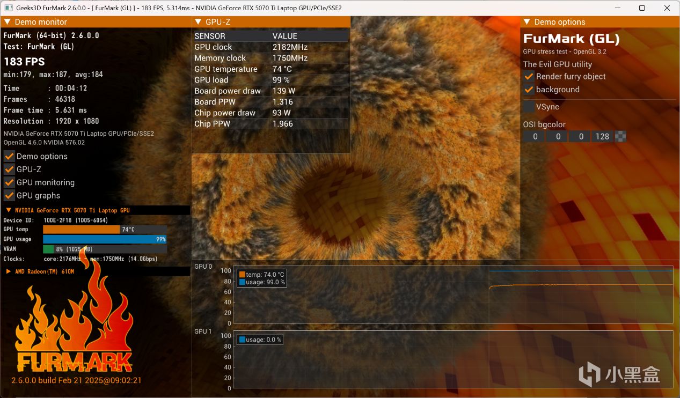Click the Frame time 5.631 ms line
Image resolution: width=680 pixels, height=398 pixels.
click(x=45, y=110)
